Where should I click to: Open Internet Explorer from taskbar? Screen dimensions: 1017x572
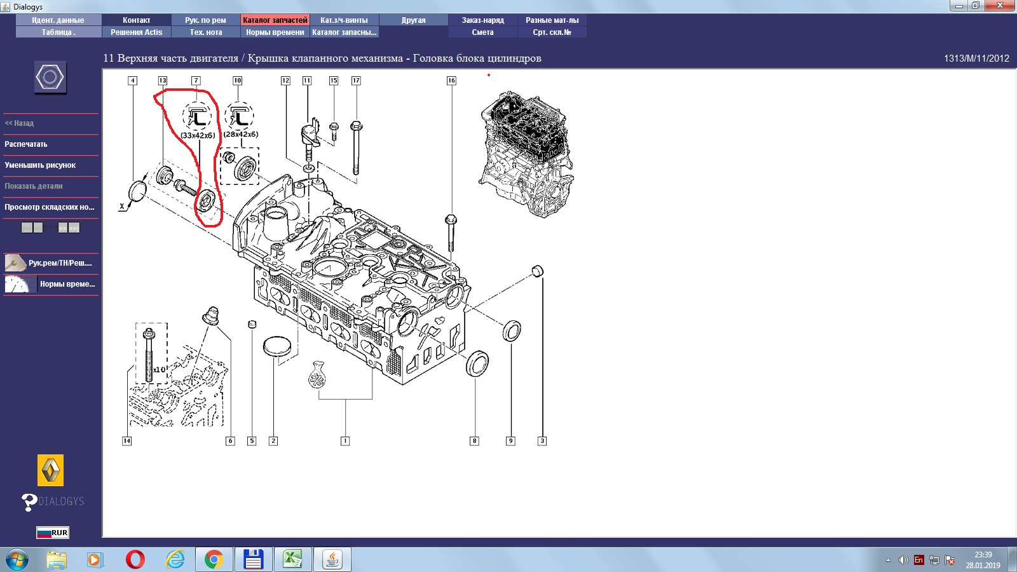[175, 560]
